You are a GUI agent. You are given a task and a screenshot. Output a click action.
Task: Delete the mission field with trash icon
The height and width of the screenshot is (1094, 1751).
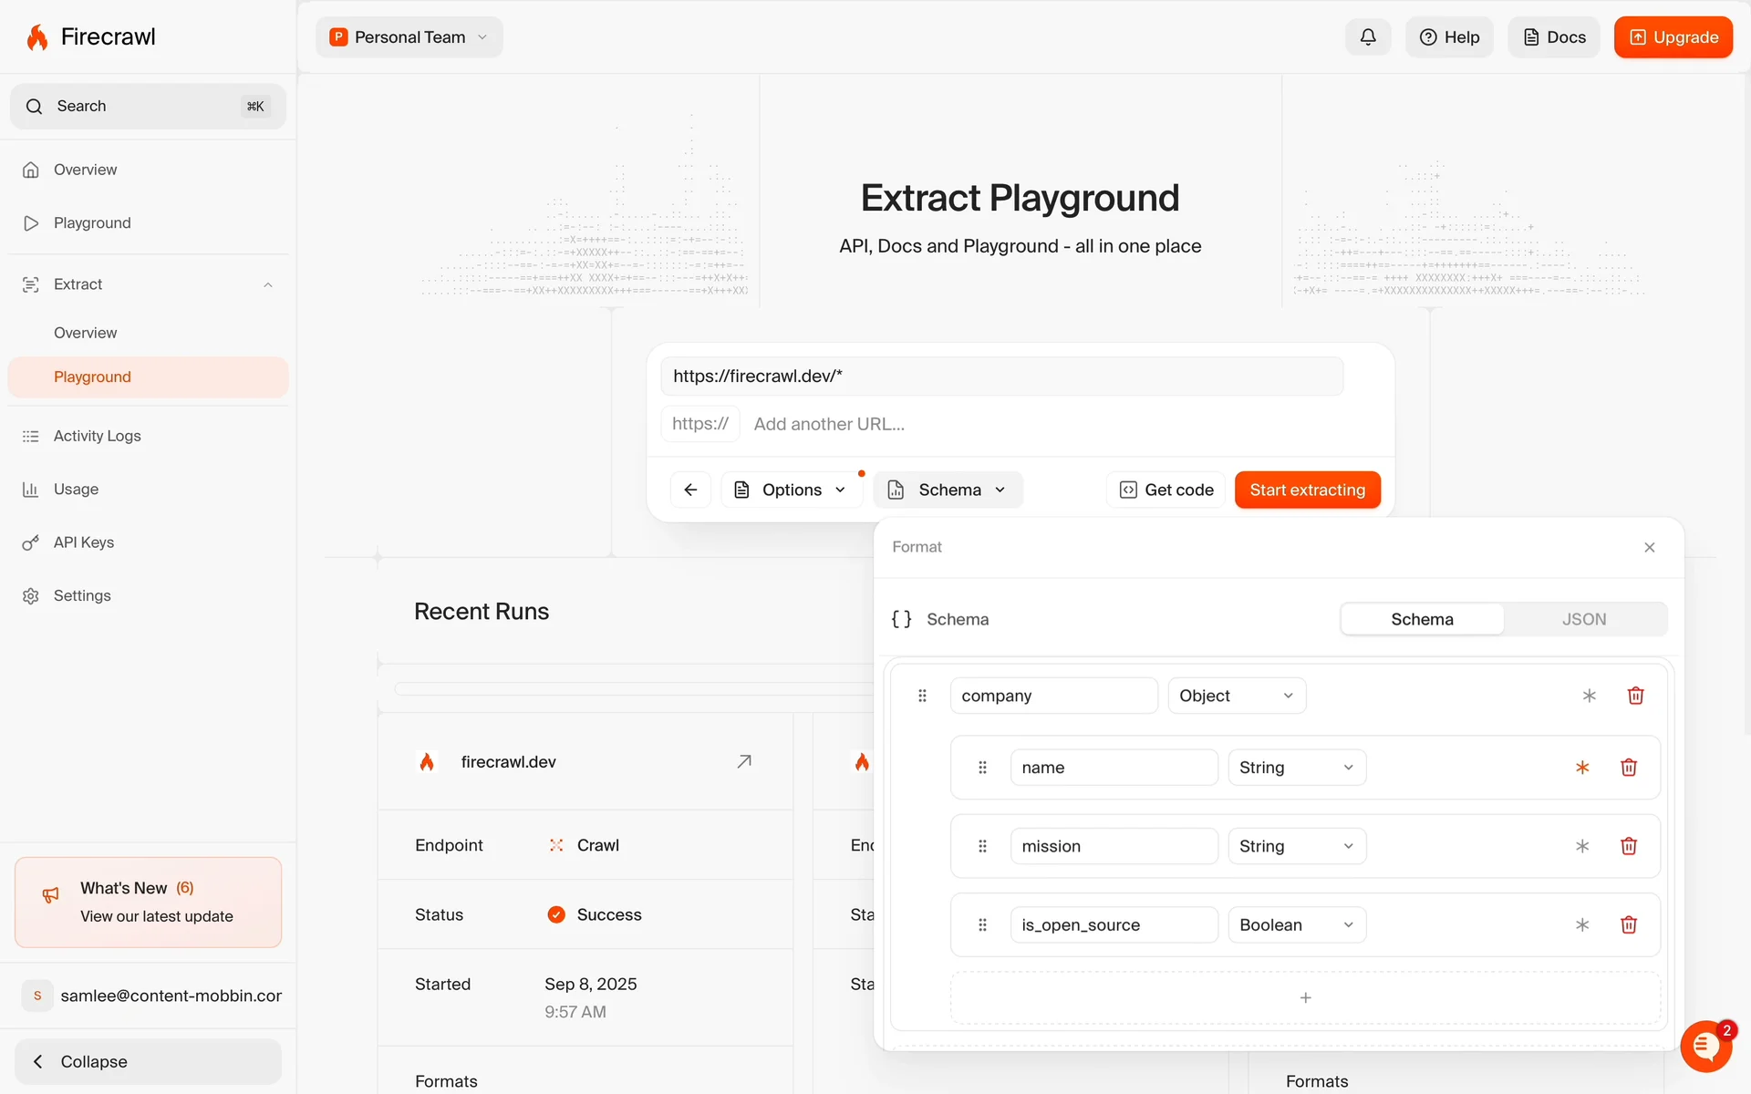coord(1628,846)
